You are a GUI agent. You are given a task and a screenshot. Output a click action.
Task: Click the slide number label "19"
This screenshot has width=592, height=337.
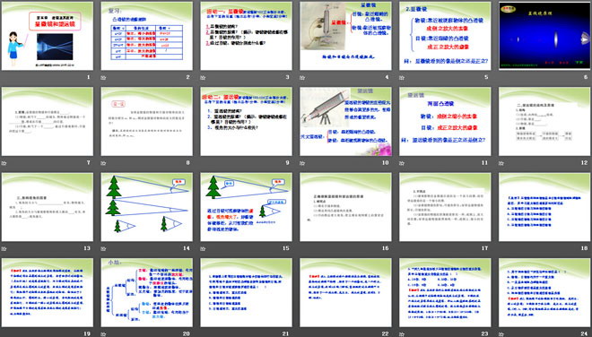coord(87,333)
